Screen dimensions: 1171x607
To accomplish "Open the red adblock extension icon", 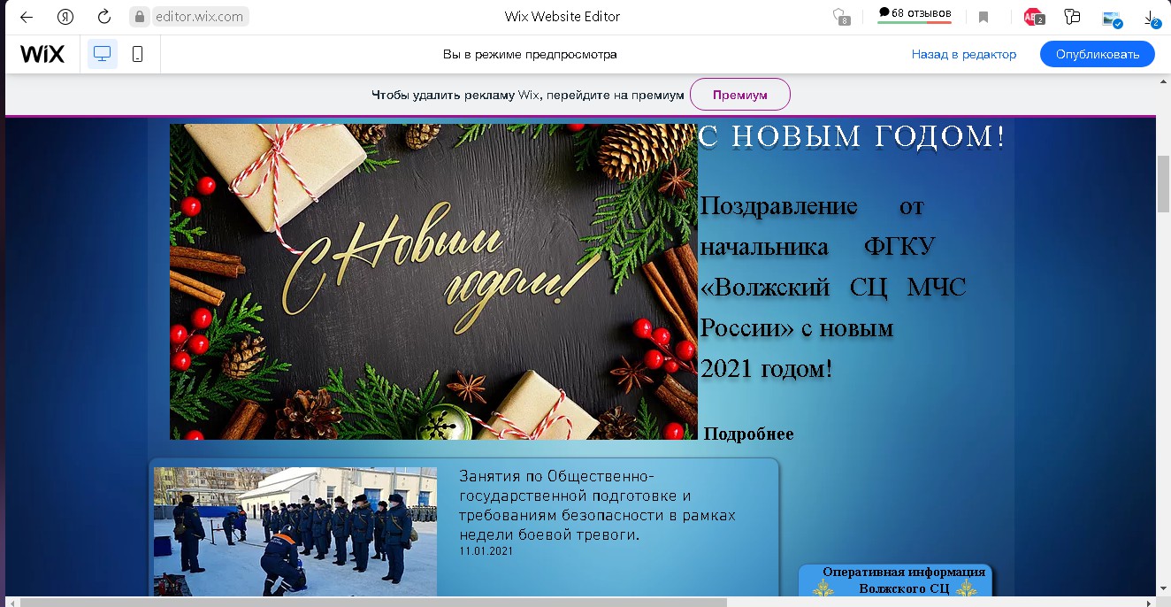I will click(x=1033, y=17).
